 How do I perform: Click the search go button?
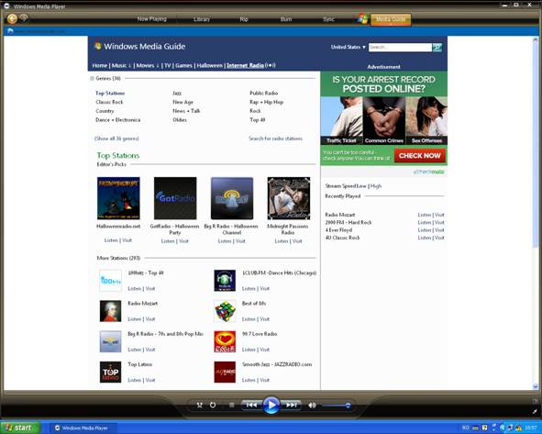[x=437, y=48]
